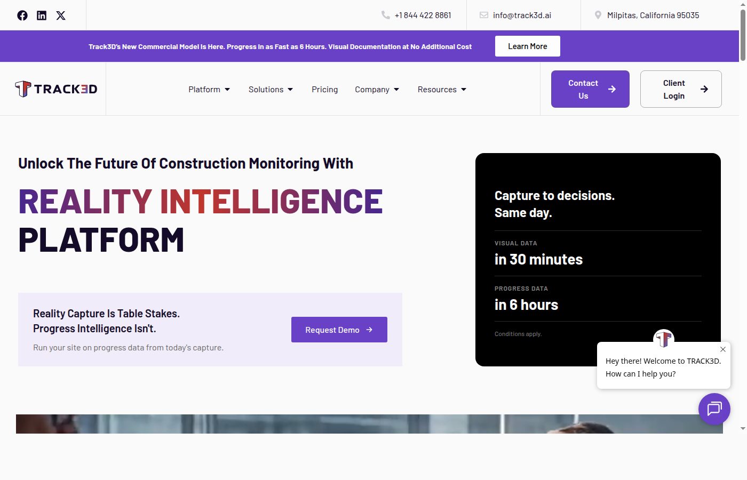The width and height of the screenshot is (747, 480).
Task: Click the 'Hey there! Welcome to TRACK3D' message
Action: coord(663,367)
